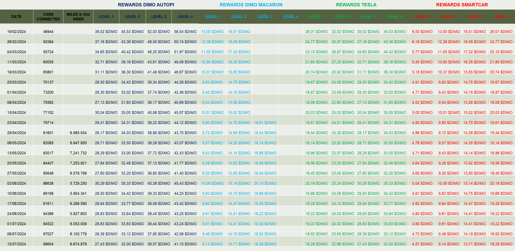
Task: Select Tesla Level 4 cell on 15/04/2024
Action: [395, 112]
